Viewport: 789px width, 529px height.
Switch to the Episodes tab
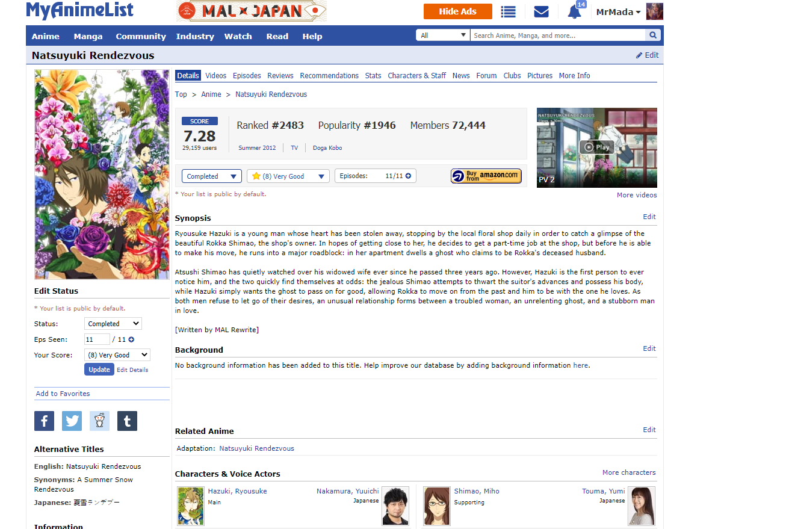click(247, 76)
